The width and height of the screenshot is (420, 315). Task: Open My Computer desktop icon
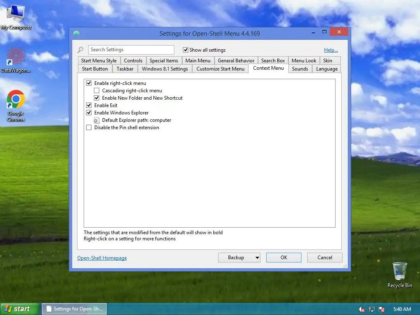(16, 17)
